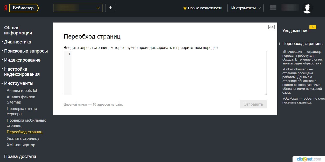Expand the Диагностика section
The width and height of the screenshot is (325, 162).
coord(17,42)
